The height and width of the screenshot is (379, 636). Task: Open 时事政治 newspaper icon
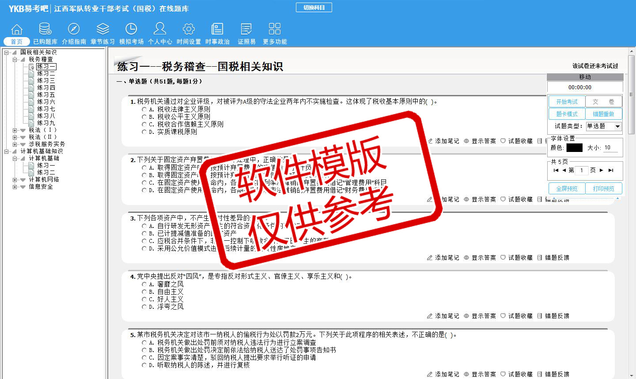pos(217,29)
